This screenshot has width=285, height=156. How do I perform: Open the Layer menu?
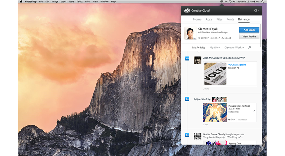(64, 1)
